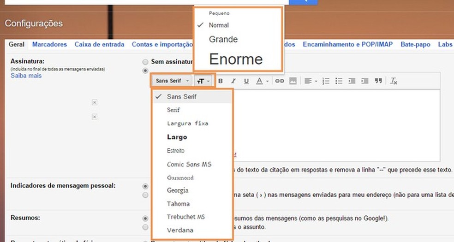
Task: Select second Indicadores de mensagem pessoal option
Action: 145,195
